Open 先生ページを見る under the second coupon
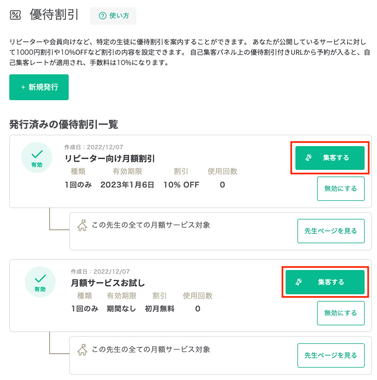This screenshot has width=377, height=380. (x=331, y=355)
